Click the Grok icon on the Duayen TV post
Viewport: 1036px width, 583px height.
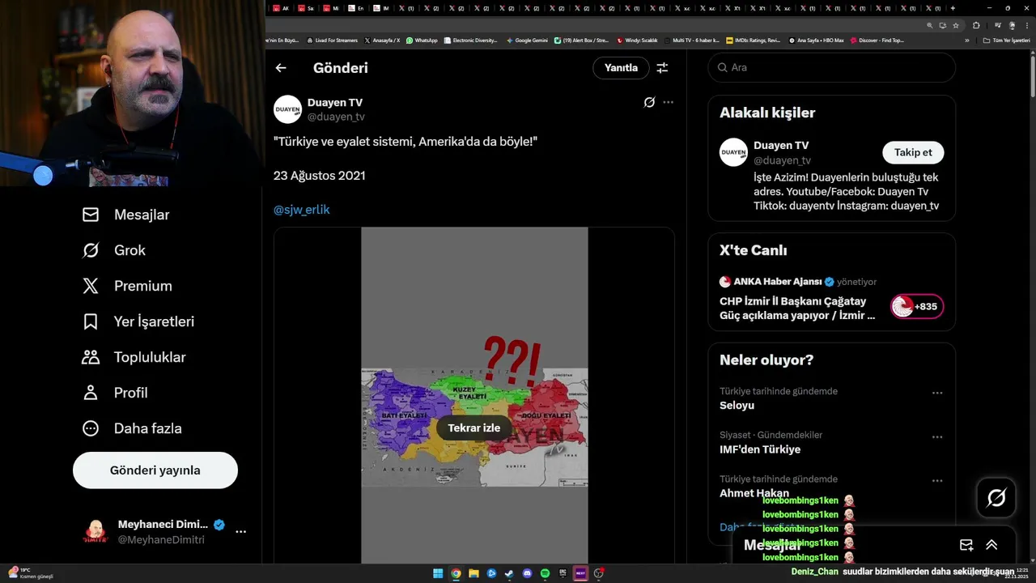(x=649, y=102)
